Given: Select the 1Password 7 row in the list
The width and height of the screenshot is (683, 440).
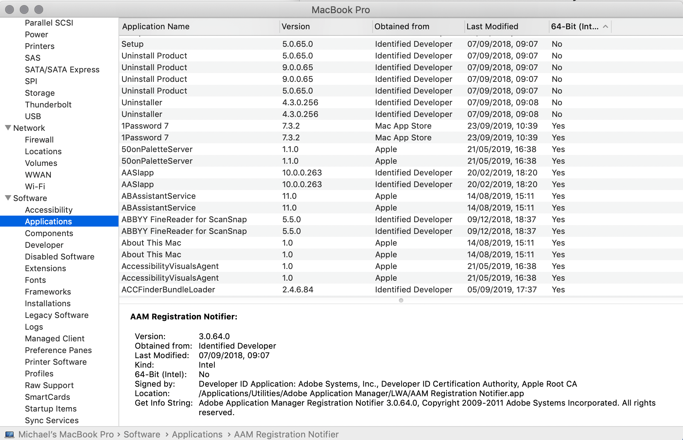Looking at the screenshot, I should pos(145,126).
